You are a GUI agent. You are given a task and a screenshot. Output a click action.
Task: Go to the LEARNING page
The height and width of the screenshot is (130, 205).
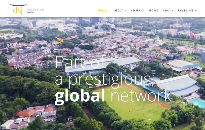pyautogui.click(x=137, y=10)
